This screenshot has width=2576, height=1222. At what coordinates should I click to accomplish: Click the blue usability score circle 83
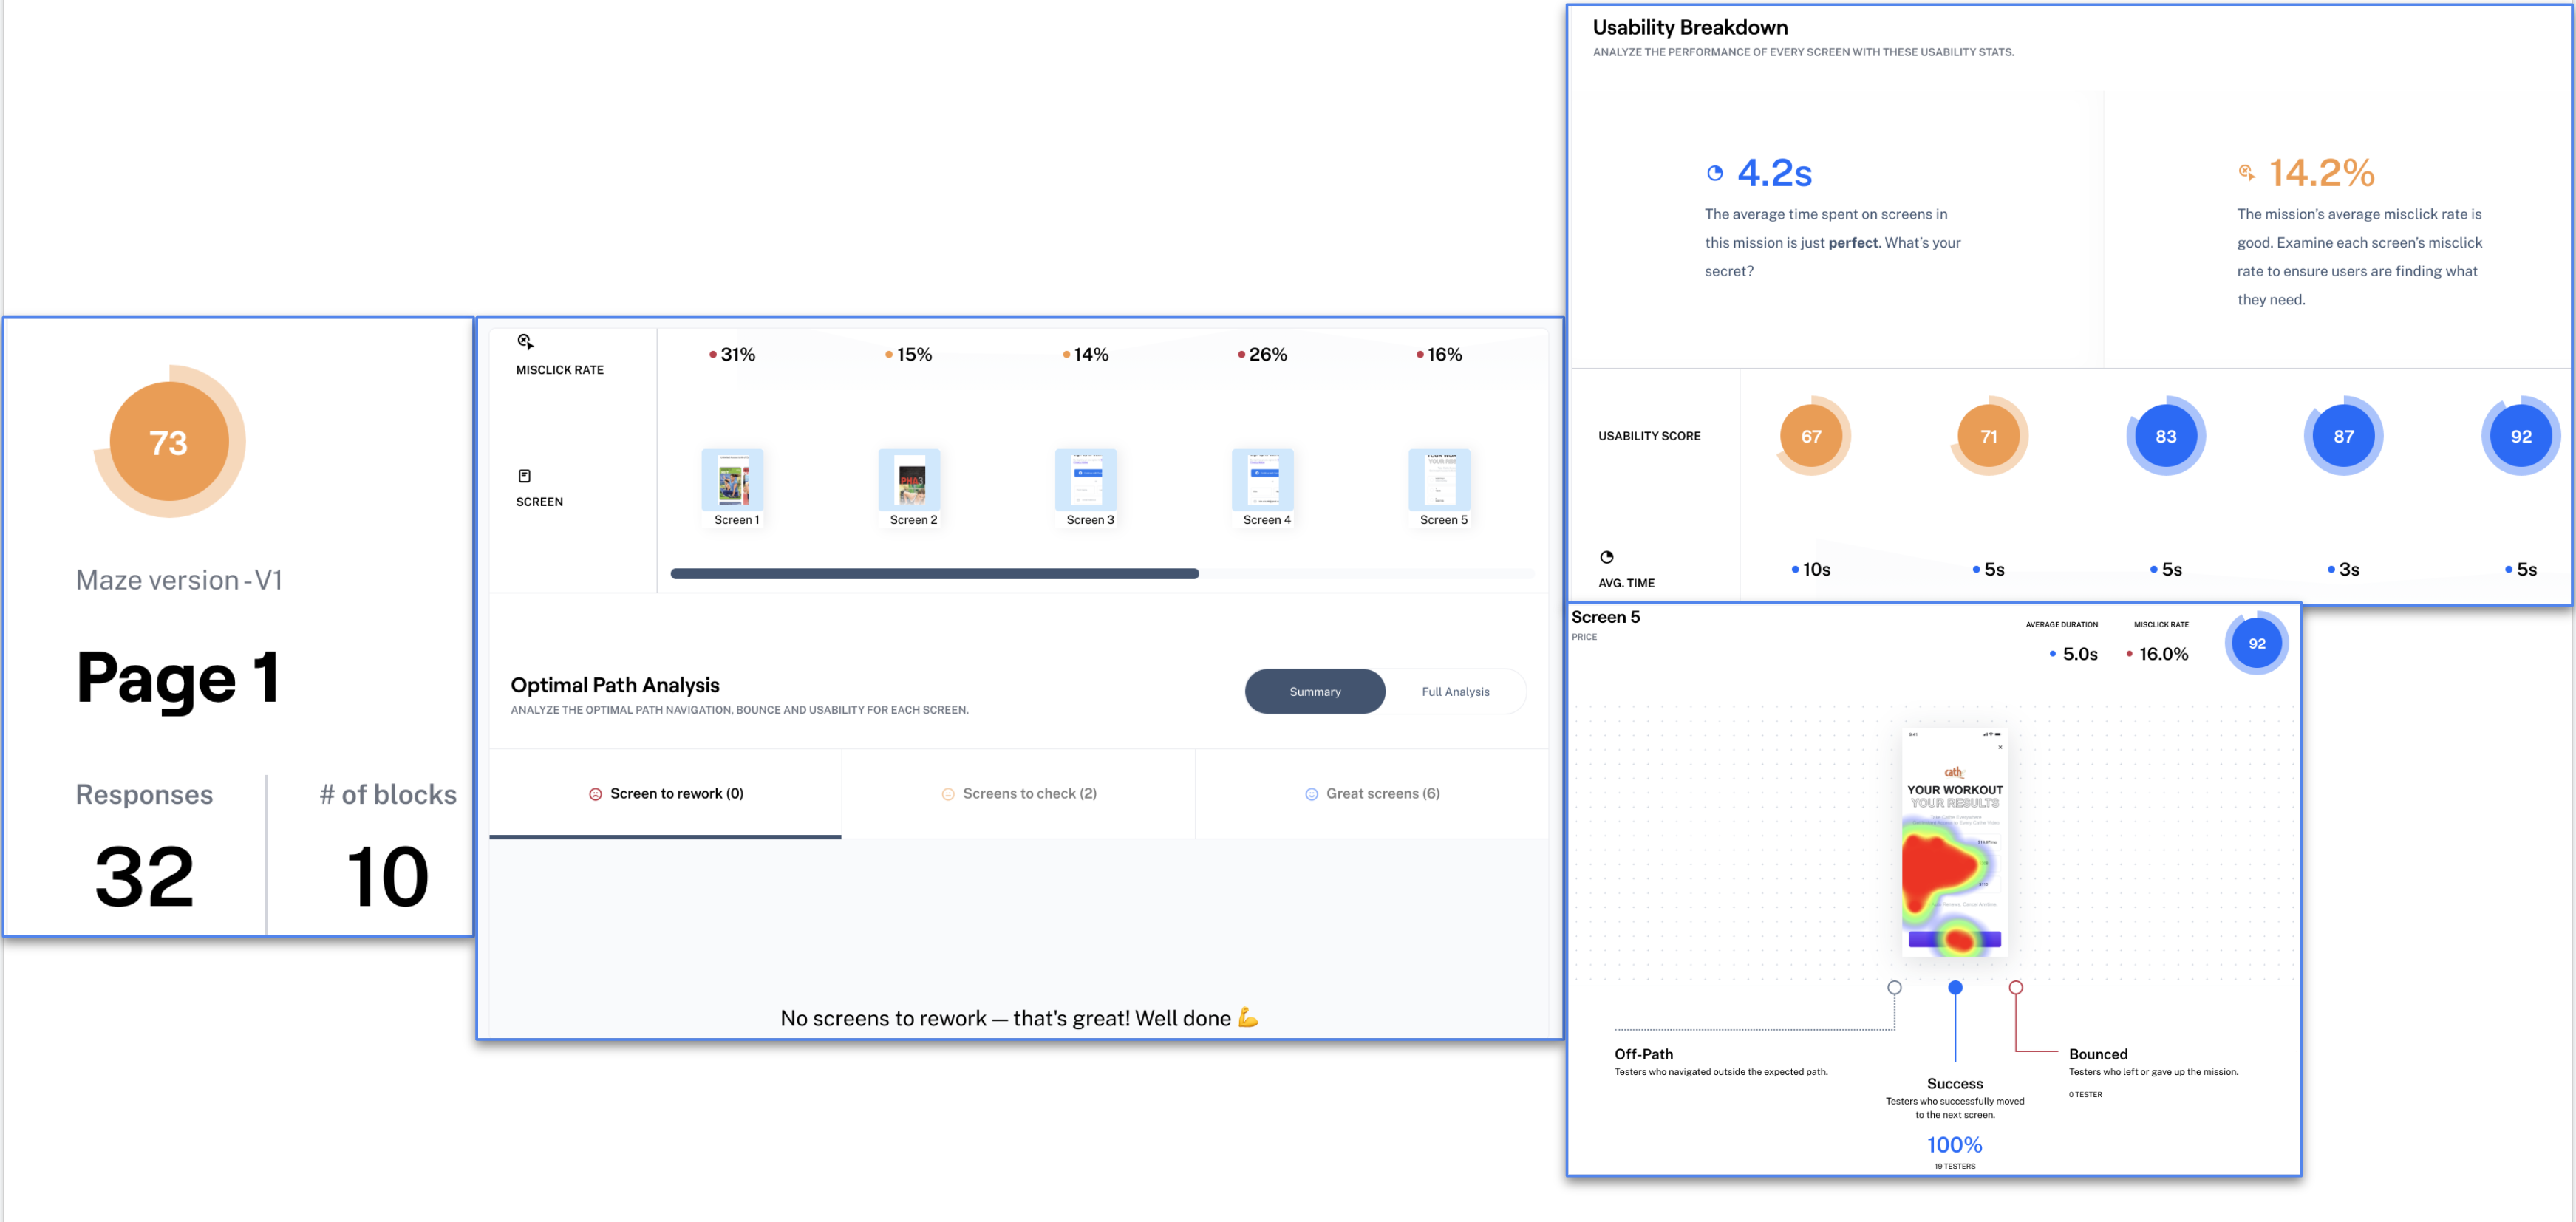pos(2165,436)
